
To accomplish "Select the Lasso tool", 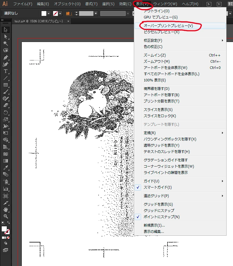I will point(6,50).
